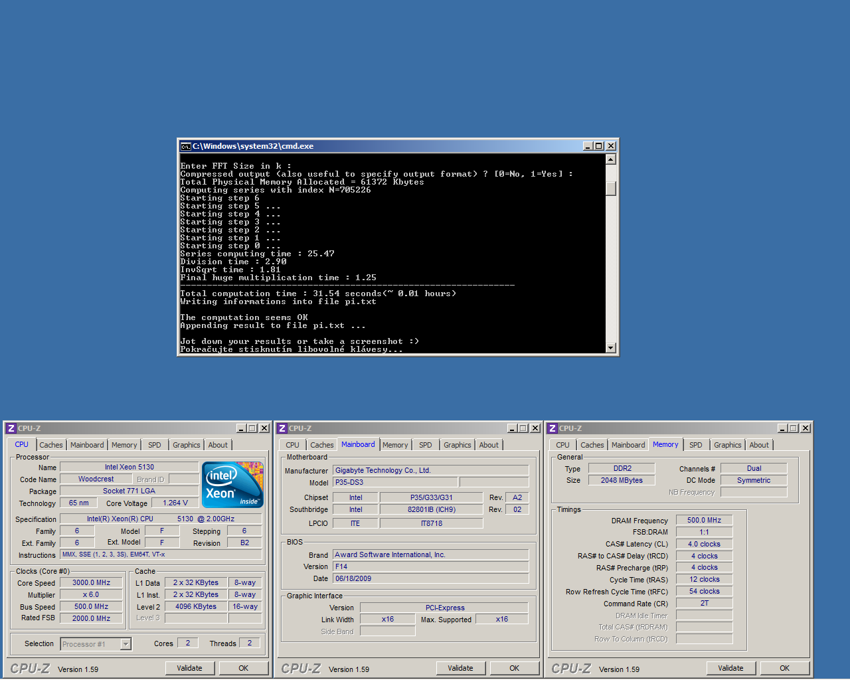The image size is (850, 680).
Task: Click scroll down arrow in cmd window
Action: coord(611,347)
